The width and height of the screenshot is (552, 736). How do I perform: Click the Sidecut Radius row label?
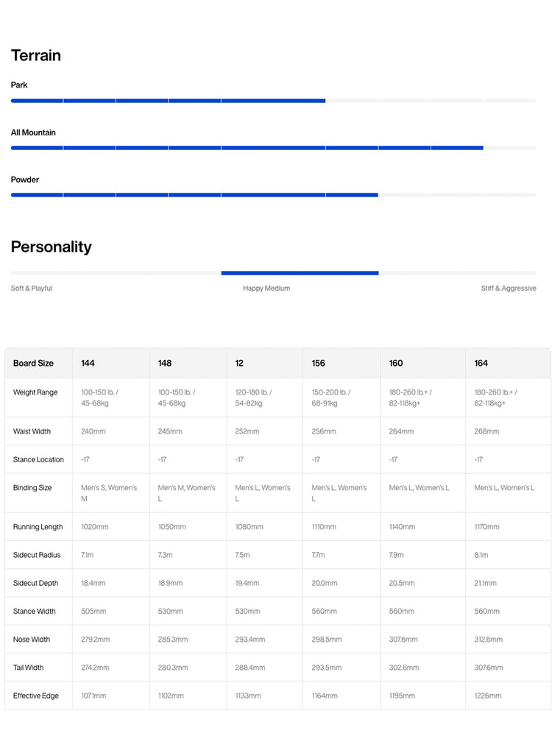coord(37,555)
